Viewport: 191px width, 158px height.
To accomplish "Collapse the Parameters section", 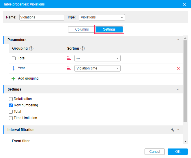I will pyautogui.click(x=178, y=40).
